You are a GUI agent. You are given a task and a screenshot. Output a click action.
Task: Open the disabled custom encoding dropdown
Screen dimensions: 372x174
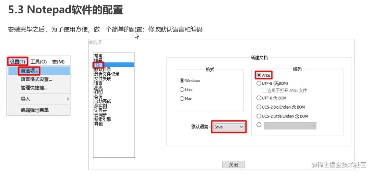coord(290,126)
